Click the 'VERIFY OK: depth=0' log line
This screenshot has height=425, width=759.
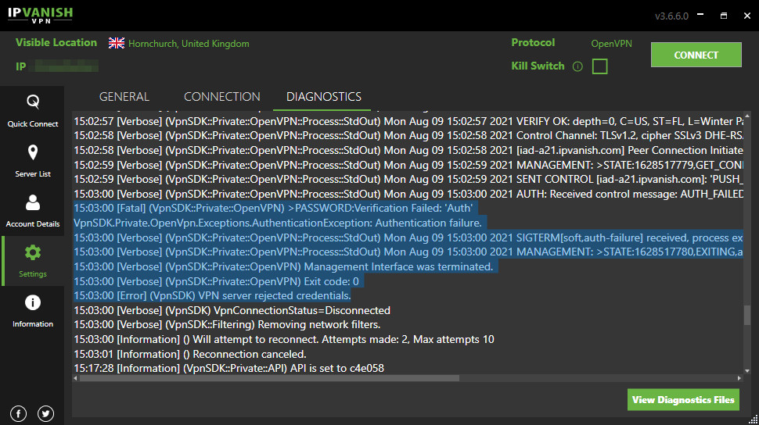pos(408,121)
